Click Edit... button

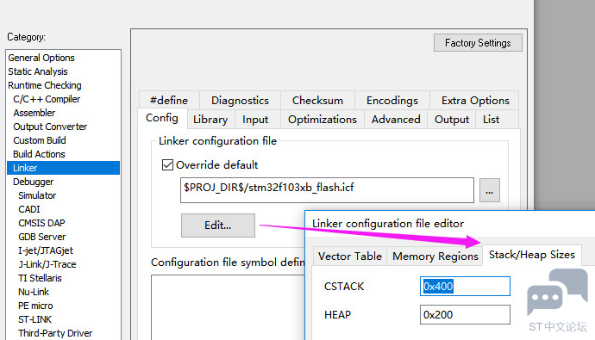tap(218, 226)
